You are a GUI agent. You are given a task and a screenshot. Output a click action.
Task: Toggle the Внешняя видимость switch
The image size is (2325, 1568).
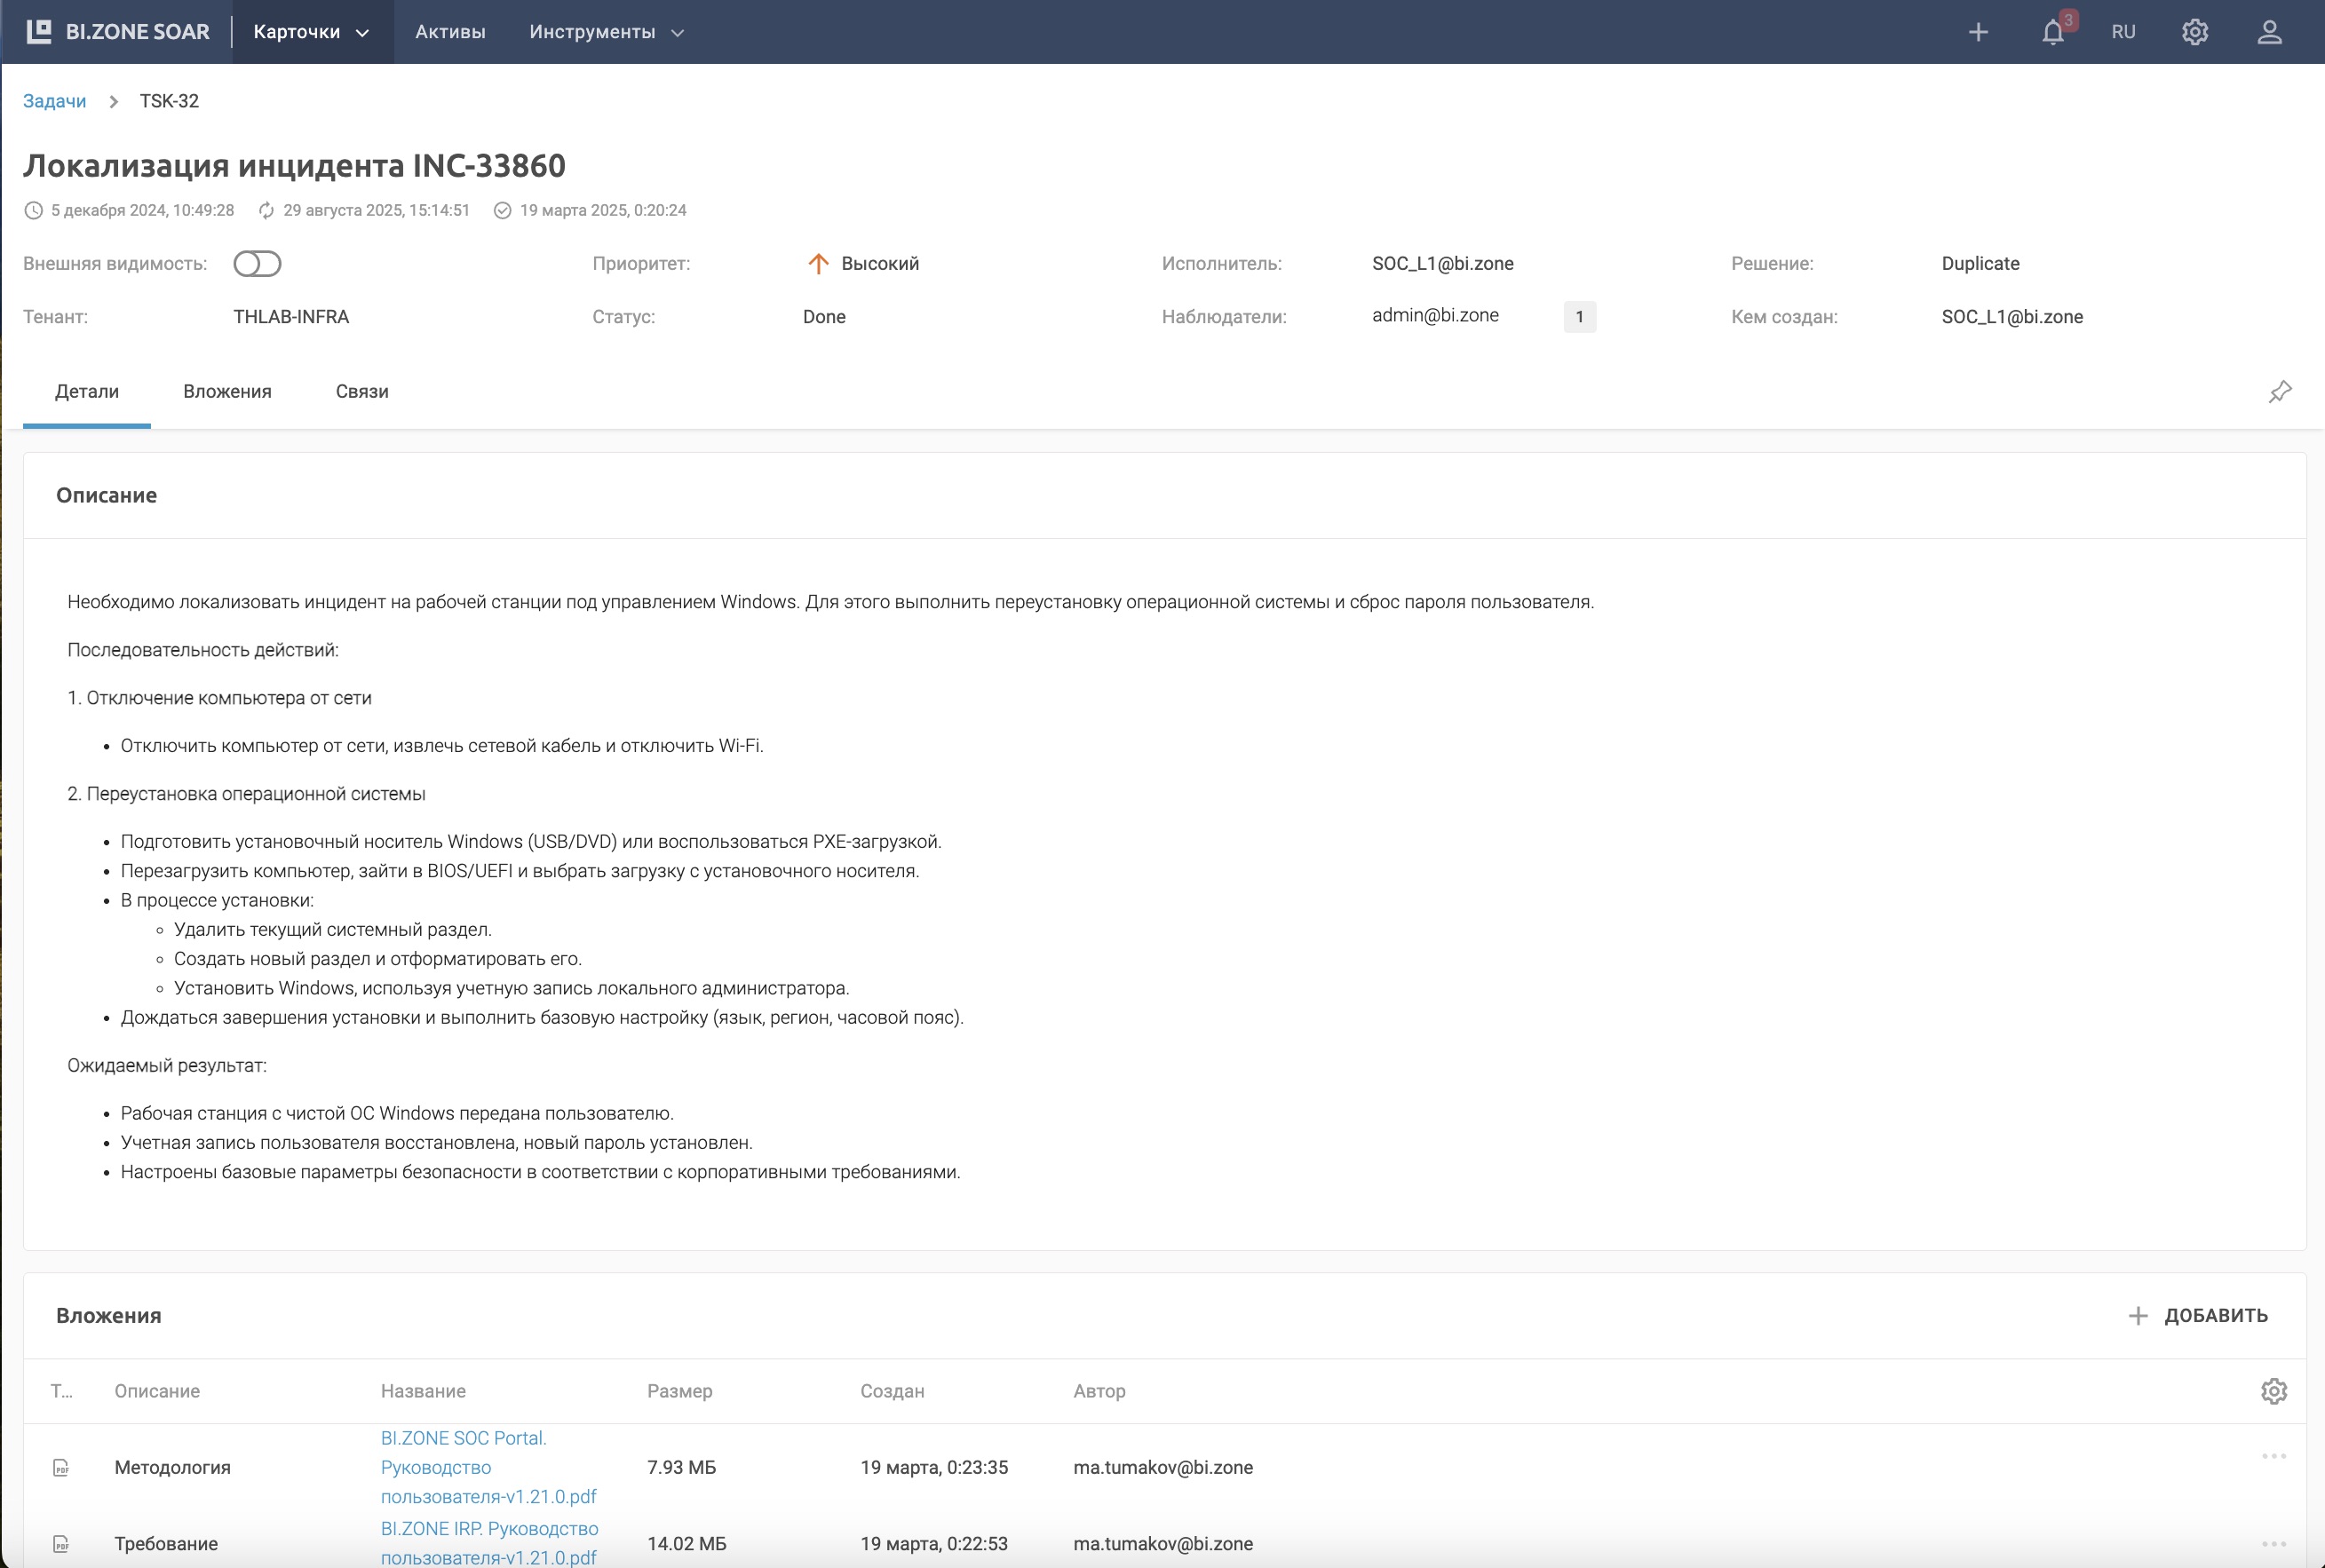257,264
